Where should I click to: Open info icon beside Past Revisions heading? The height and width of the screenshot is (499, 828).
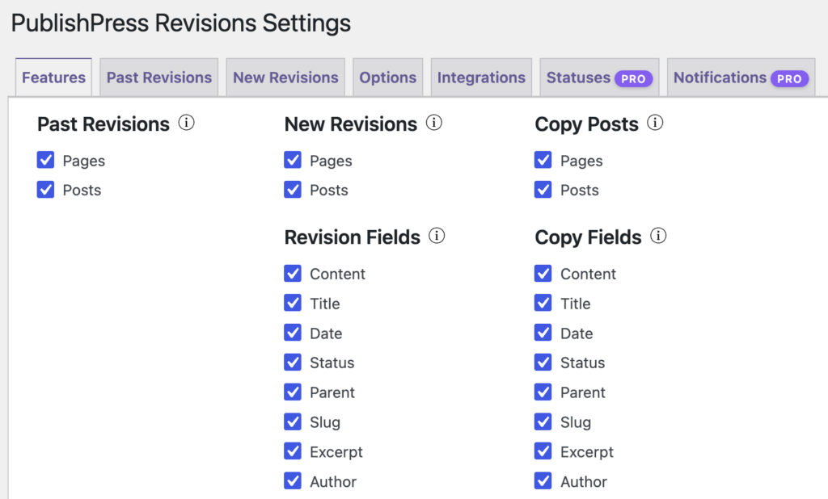[x=186, y=123]
